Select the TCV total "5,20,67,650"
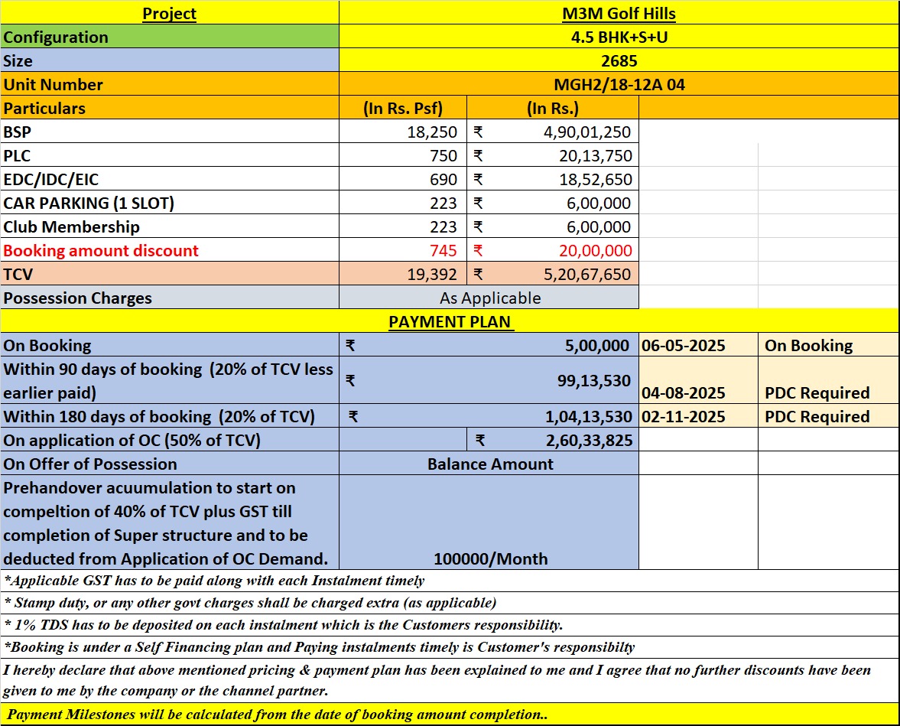Screen dimensions: 900x726 click(586, 274)
